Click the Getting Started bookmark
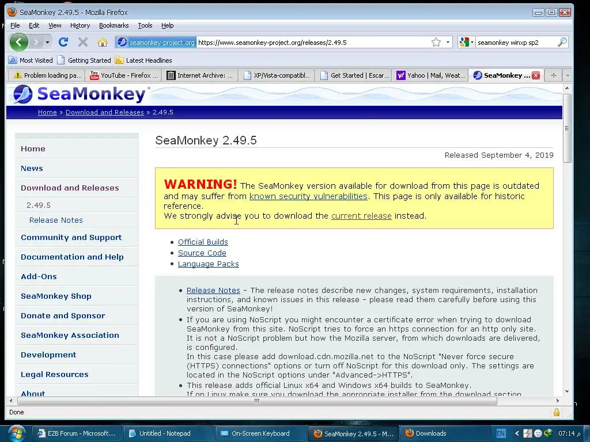590x442 pixels. [x=84, y=60]
